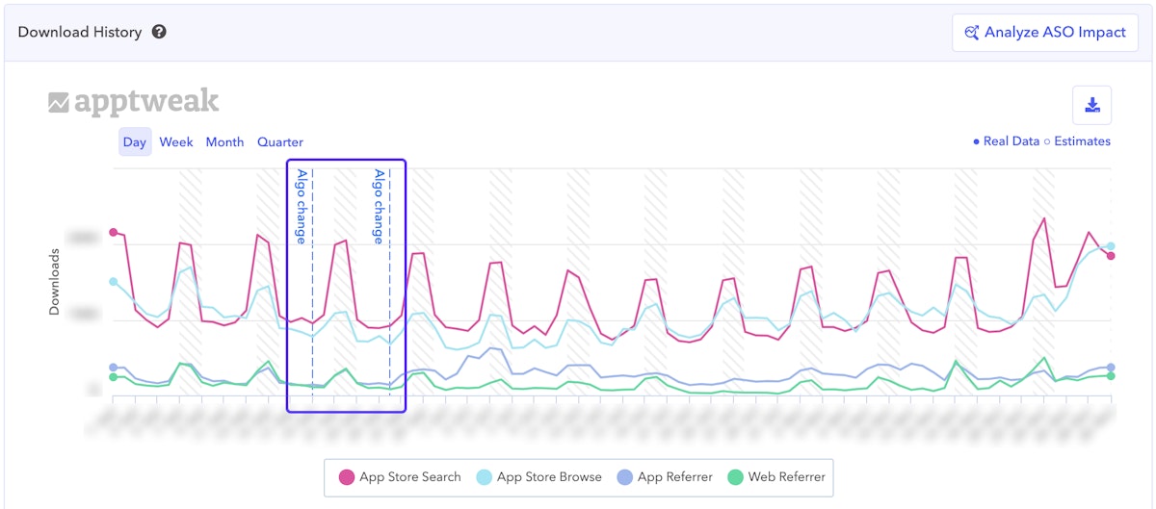The height and width of the screenshot is (509, 1156).
Task: Click the help question mark beside Download History
Action: pyautogui.click(x=160, y=32)
